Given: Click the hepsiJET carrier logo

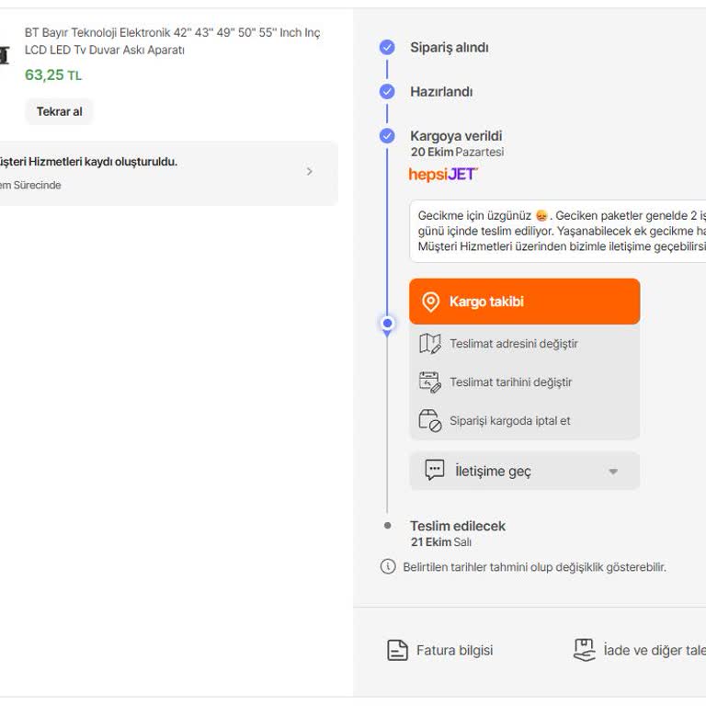Looking at the screenshot, I should (443, 174).
